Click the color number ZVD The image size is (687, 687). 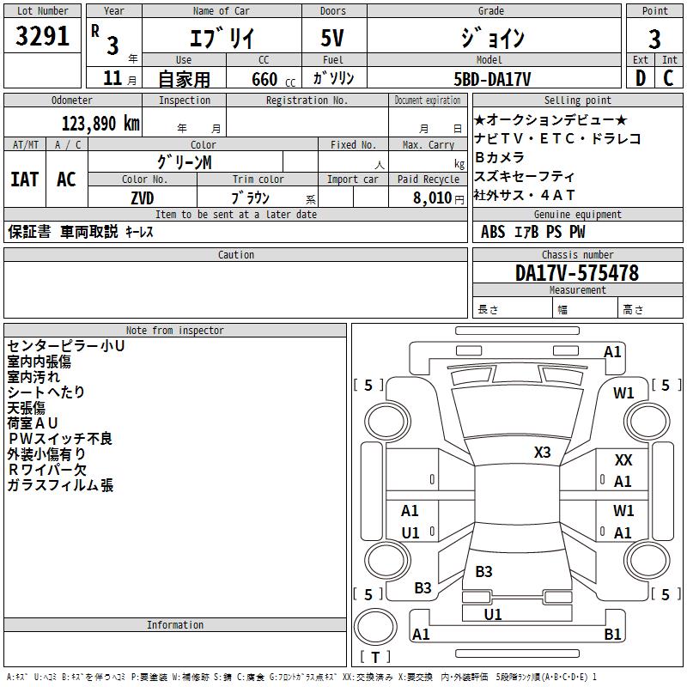pos(143,198)
